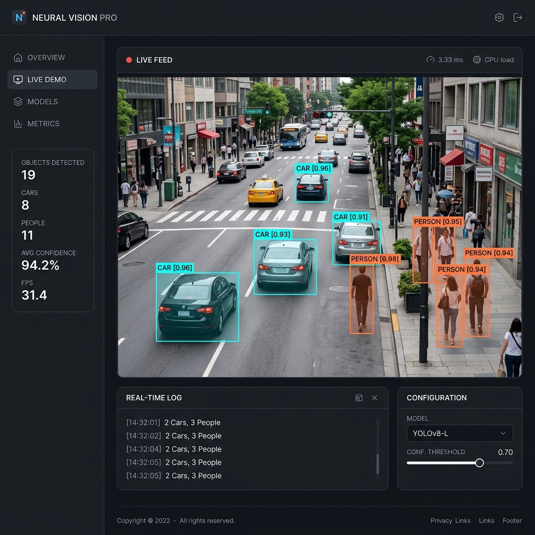Viewport: 535px width, 535px height.
Task: Close the Real-Time Log panel
Action: pyautogui.click(x=375, y=398)
